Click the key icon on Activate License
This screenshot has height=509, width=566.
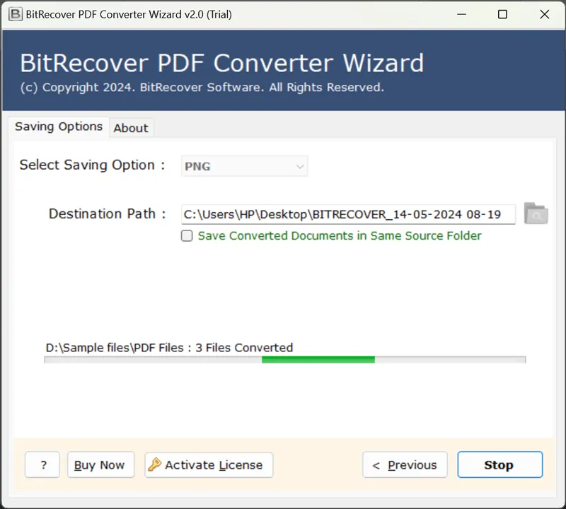155,464
